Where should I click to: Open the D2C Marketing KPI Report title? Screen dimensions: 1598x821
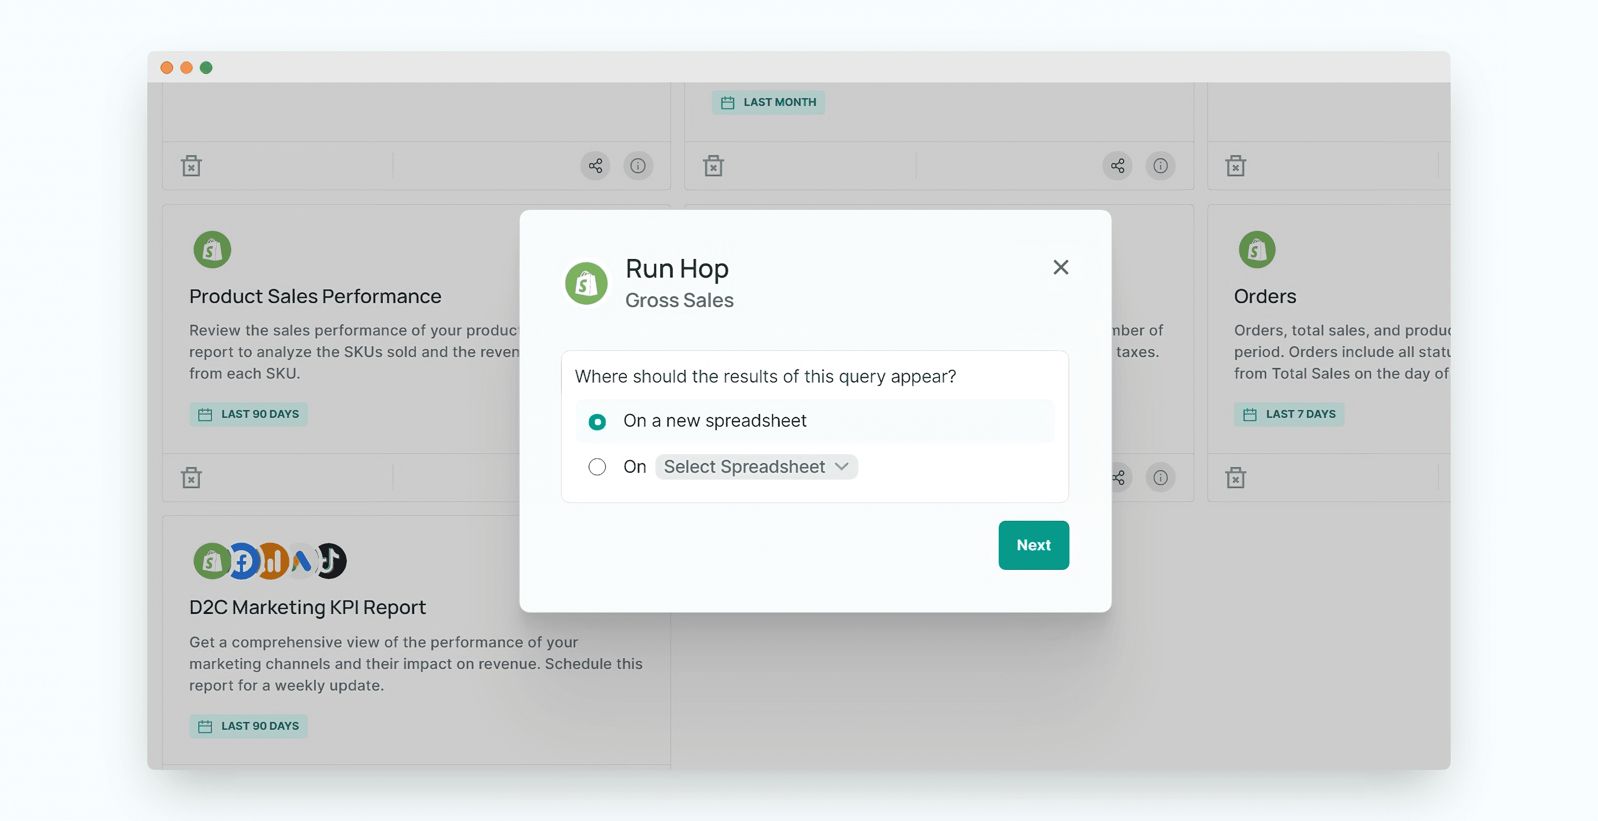coord(307,607)
